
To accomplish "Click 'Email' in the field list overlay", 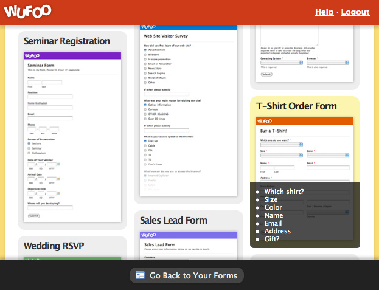I will (x=273, y=223).
